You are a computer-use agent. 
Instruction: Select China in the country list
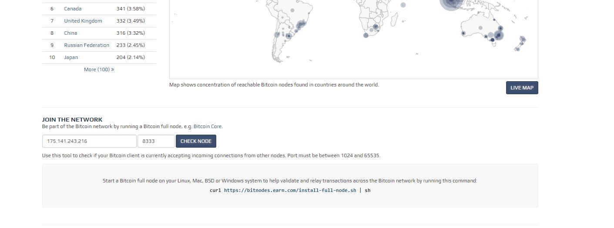coord(70,33)
